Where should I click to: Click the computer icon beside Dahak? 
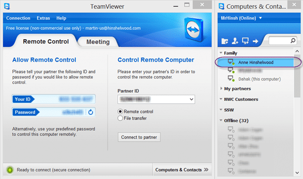coord(231,79)
